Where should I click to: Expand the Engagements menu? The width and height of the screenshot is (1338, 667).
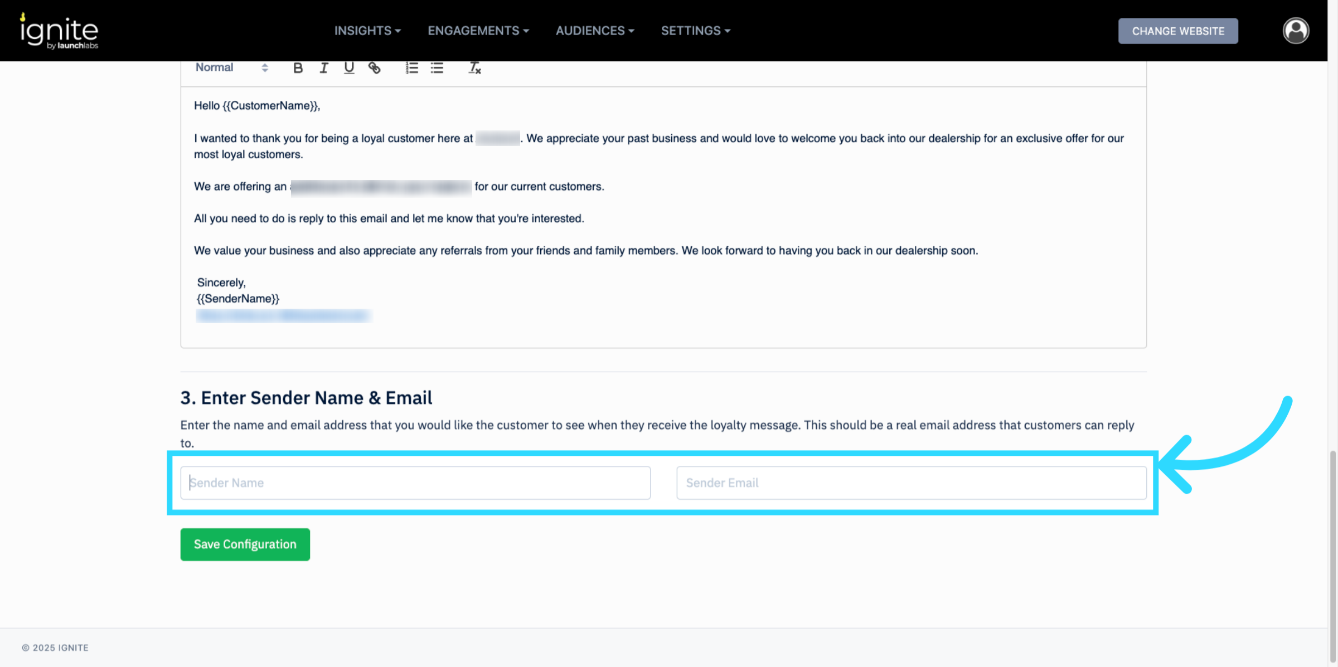[x=478, y=31]
